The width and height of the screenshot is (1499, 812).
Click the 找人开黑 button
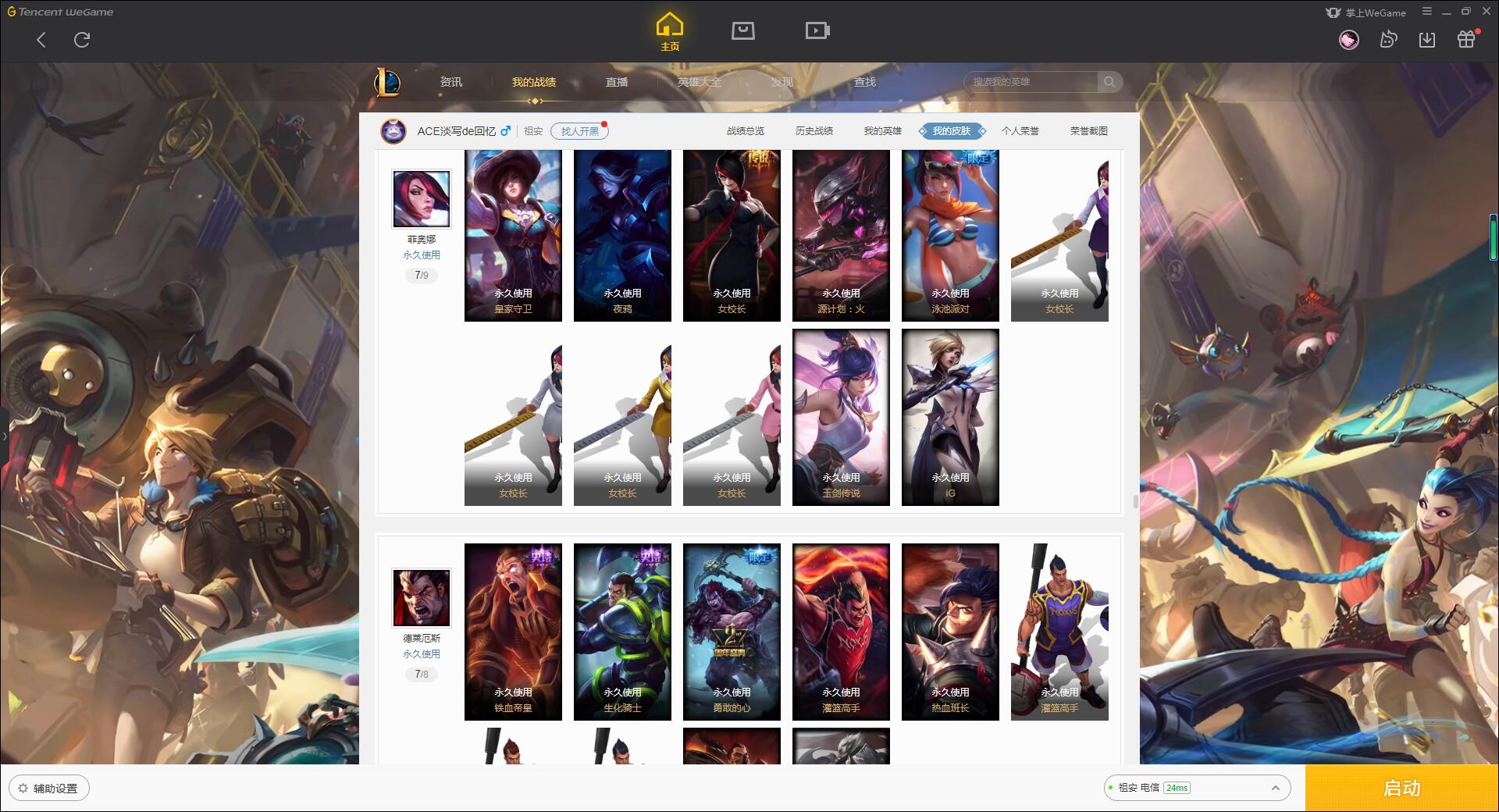(579, 131)
